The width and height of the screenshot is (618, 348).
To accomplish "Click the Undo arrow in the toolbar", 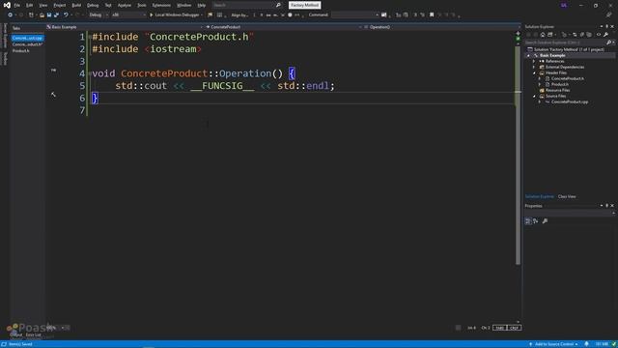I will click(x=66, y=15).
